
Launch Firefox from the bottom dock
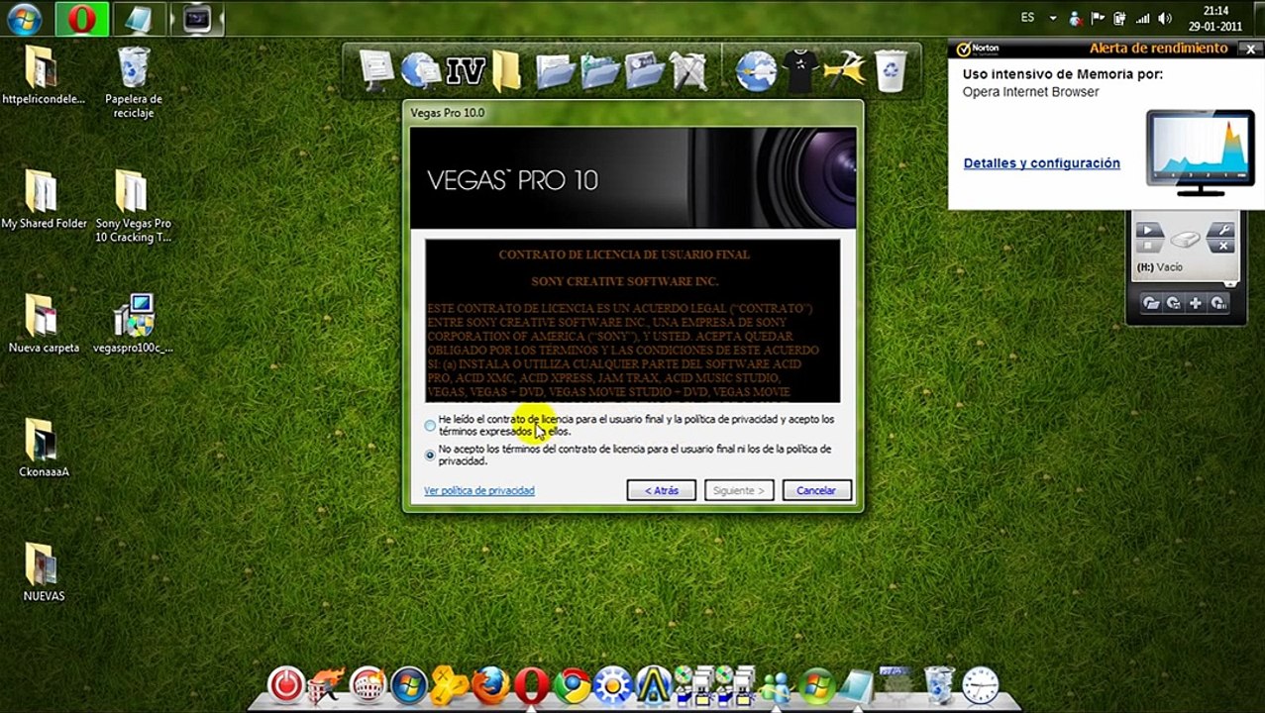point(489,685)
